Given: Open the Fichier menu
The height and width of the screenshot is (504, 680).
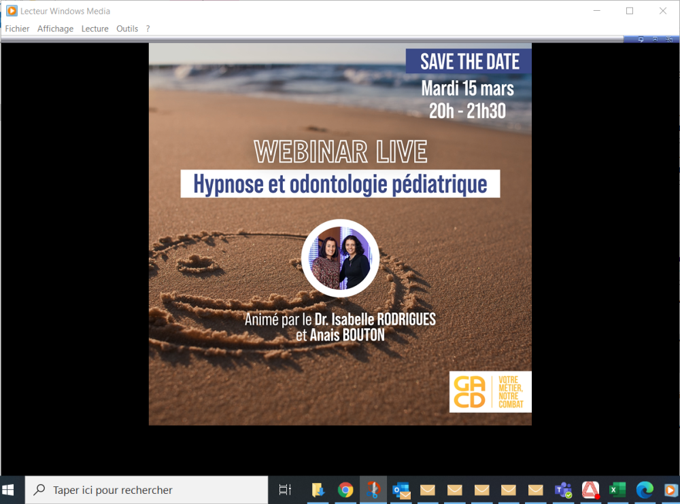Looking at the screenshot, I should pos(17,29).
